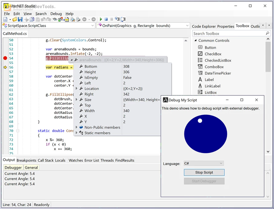Stop debugging with the blue square icon
274x209 pixels.
pos(106,19)
